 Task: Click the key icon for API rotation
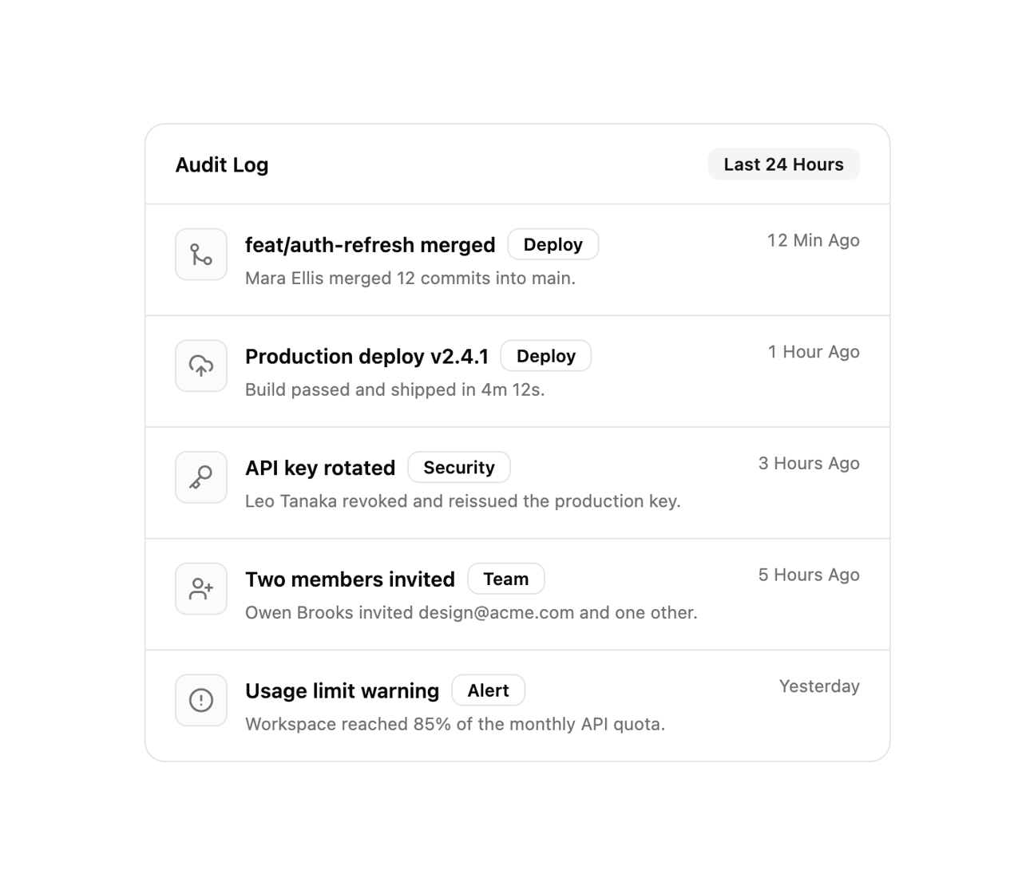coord(201,477)
